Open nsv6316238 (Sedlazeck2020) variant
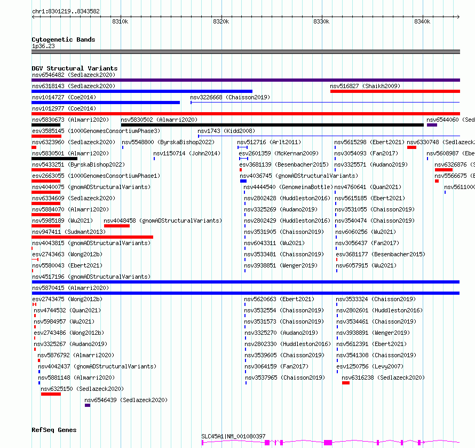The width and height of the screenshot is (475, 448). click(383, 378)
